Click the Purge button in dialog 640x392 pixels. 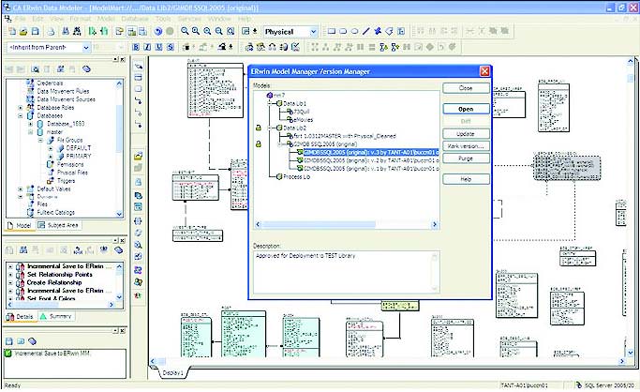coord(466,158)
